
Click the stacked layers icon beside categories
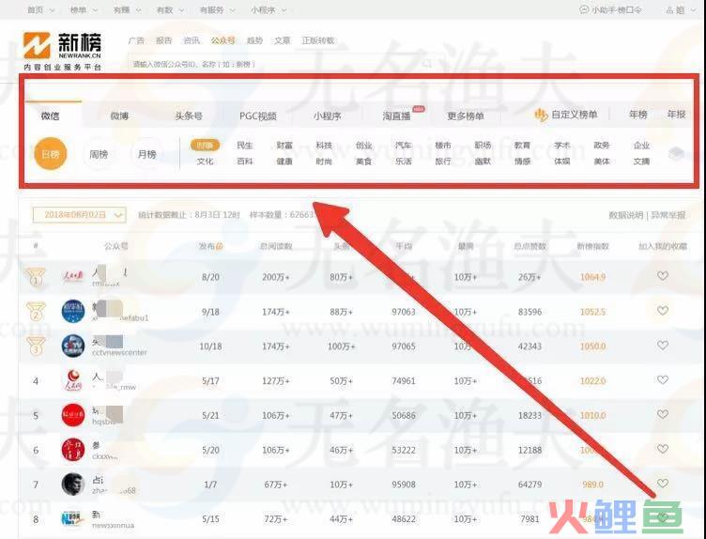point(676,154)
